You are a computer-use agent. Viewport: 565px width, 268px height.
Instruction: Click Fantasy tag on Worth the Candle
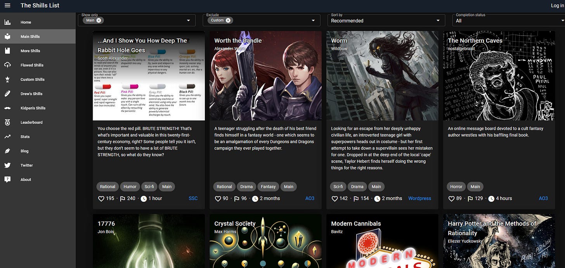point(268,187)
